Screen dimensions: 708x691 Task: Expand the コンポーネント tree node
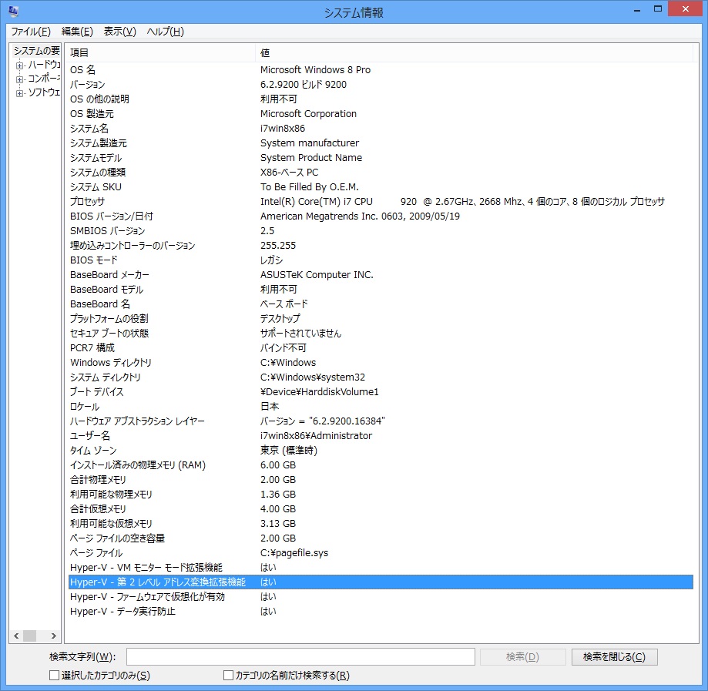(19, 79)
